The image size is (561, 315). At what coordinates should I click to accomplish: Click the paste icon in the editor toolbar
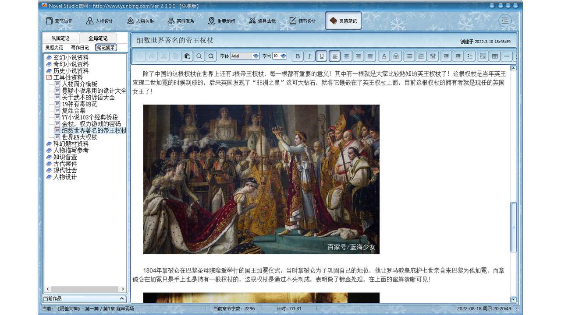tap(187, 56)
